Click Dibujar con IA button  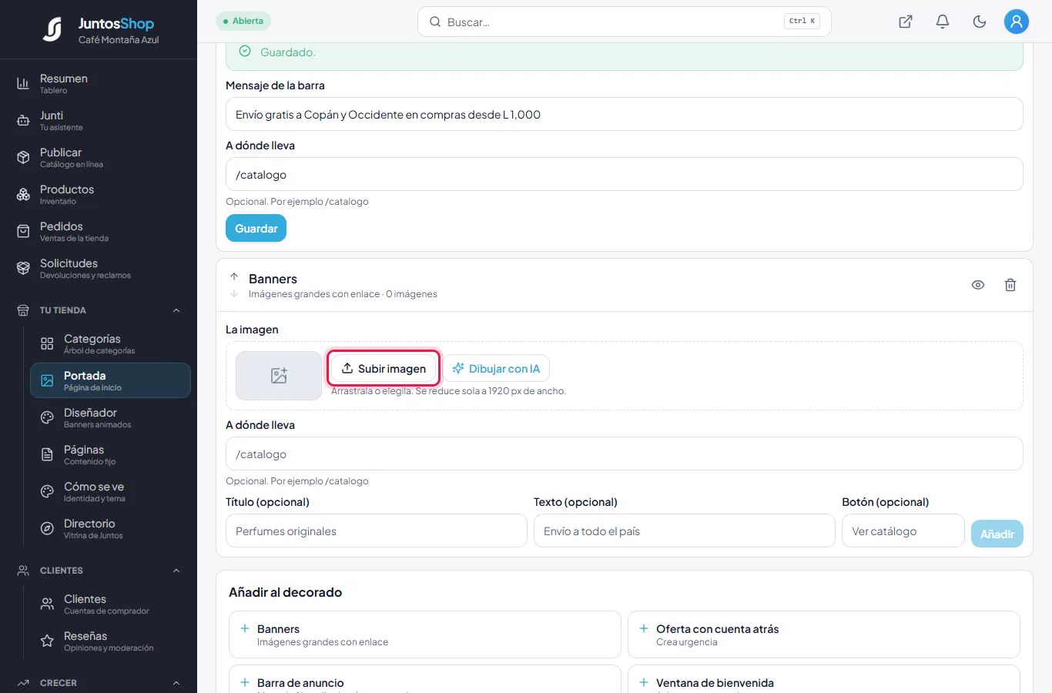tap(496, 368)
